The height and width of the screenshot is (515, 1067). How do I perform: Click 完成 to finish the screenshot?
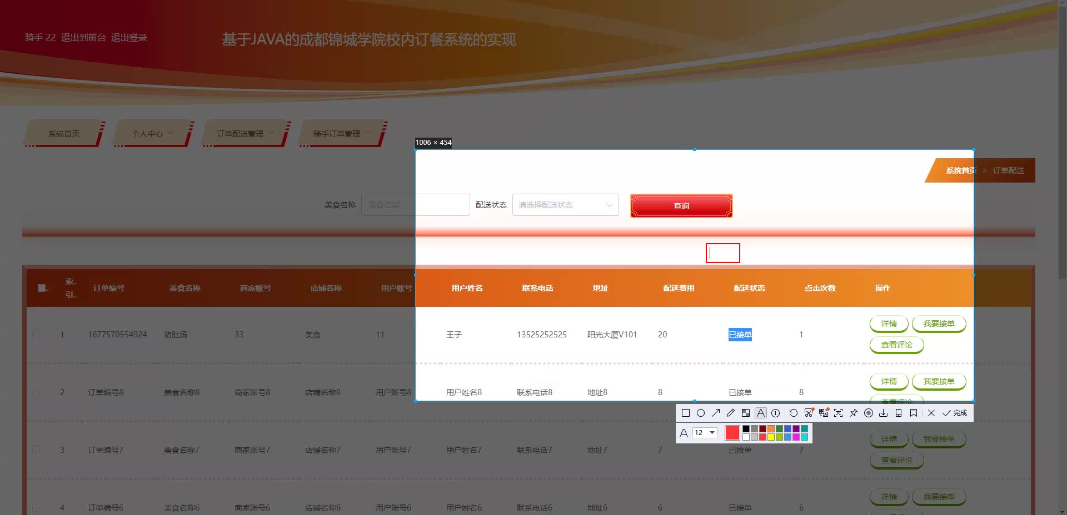(955, 413)
